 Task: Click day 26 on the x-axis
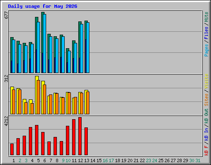[x=167, y=160]
